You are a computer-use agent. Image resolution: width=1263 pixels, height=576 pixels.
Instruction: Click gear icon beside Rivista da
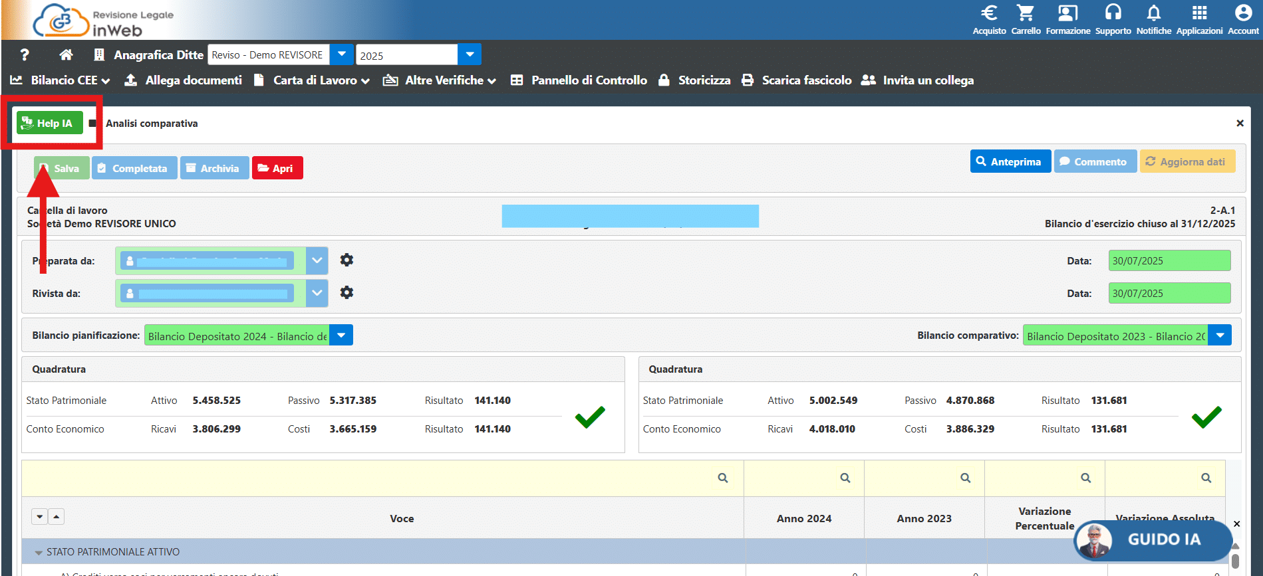click(x=347, y=292)
